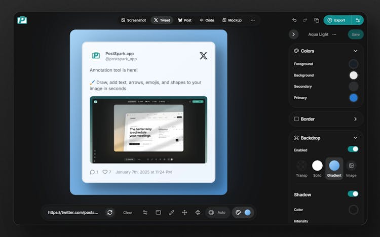380x237 pixels.
Task: Collapse the Colors section
Action: pos(355,51)
